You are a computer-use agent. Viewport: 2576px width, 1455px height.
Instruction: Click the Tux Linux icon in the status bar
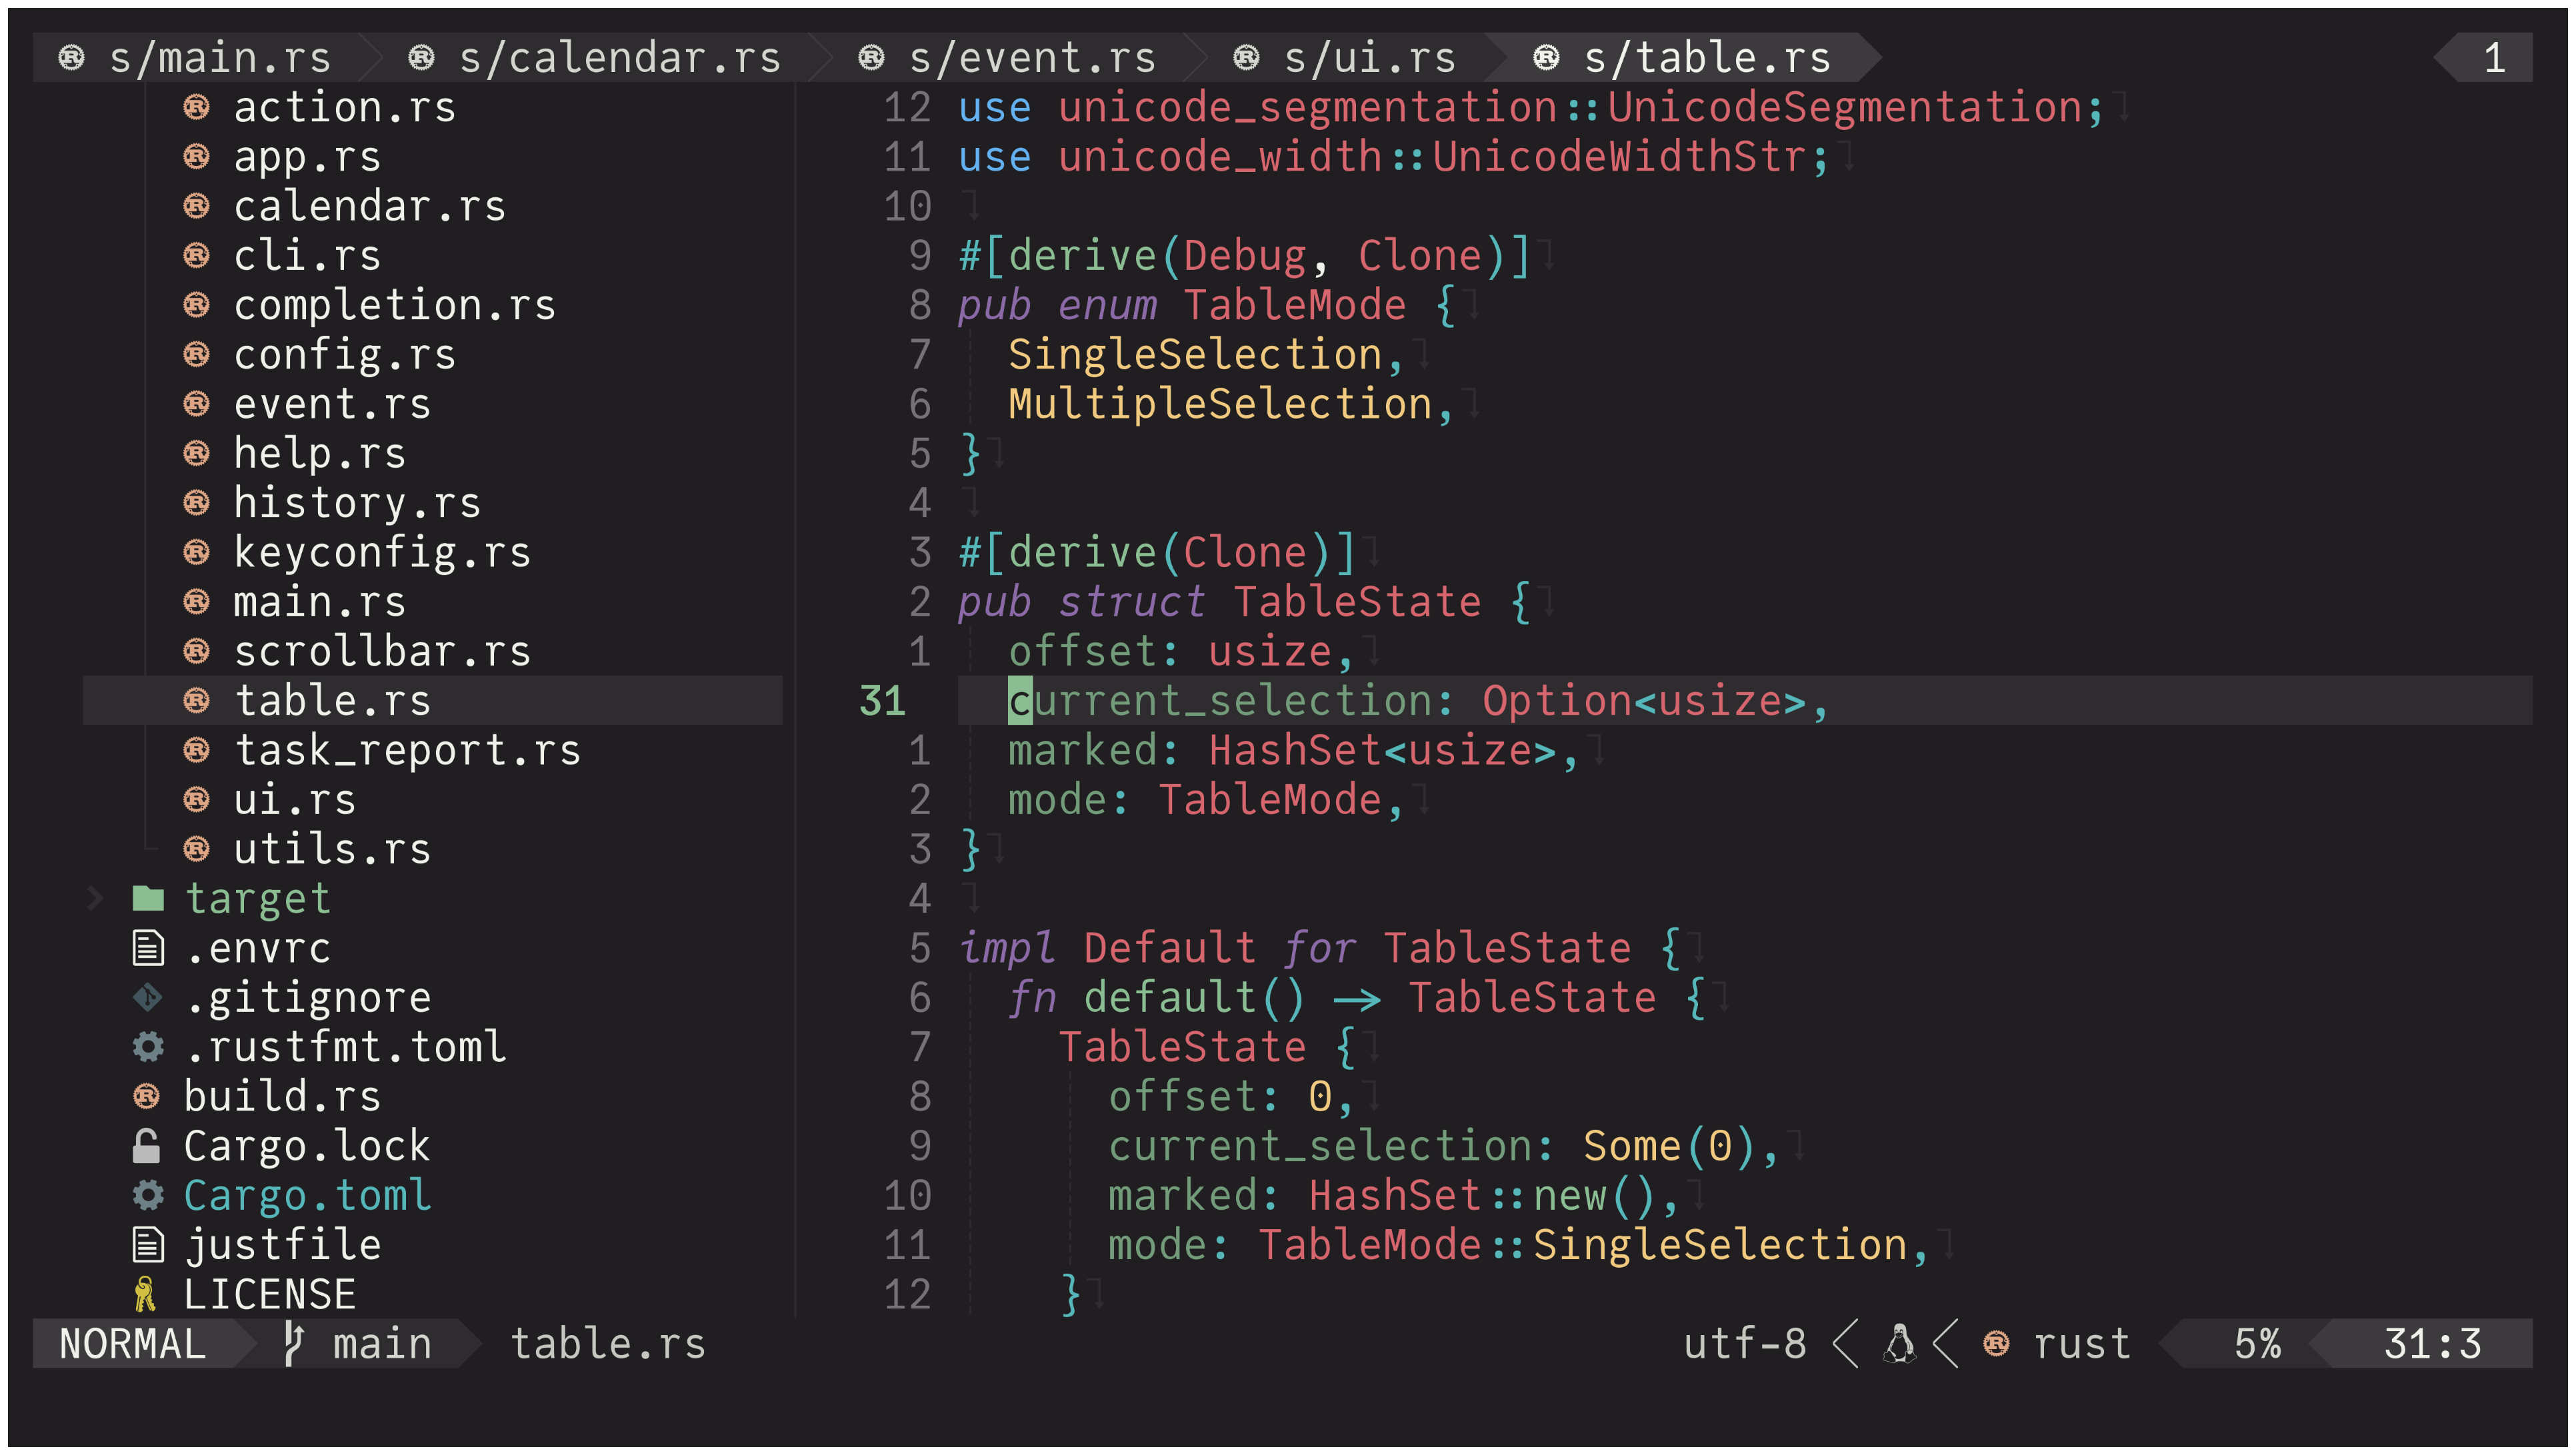point(1898,1343)
